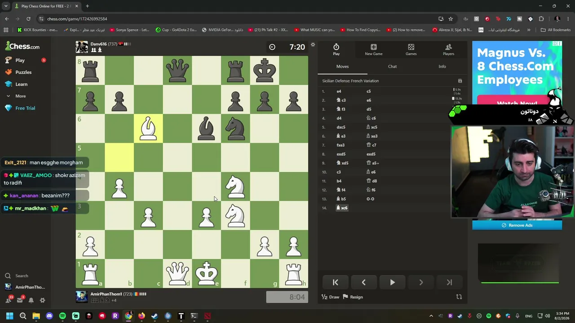This screenshot has height=323, width=575.
Task: Click the black king on g8
Action: click(x=265, y=70)
